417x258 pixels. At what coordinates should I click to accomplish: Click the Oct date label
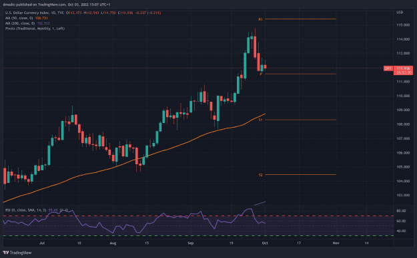point(265,243)
